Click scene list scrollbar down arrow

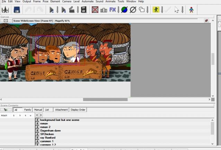(x=212, y=144)
